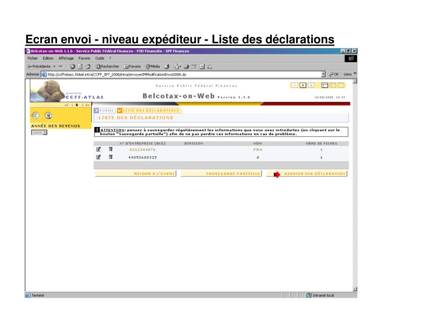Open the Edition menu

(x=48, y=58)
